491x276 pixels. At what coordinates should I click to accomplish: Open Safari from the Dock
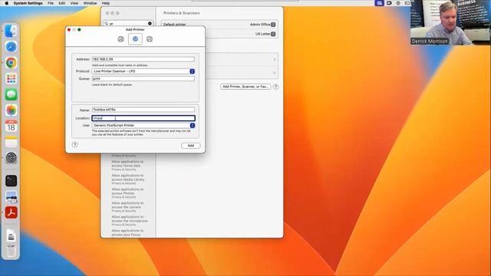coord(11,47)
